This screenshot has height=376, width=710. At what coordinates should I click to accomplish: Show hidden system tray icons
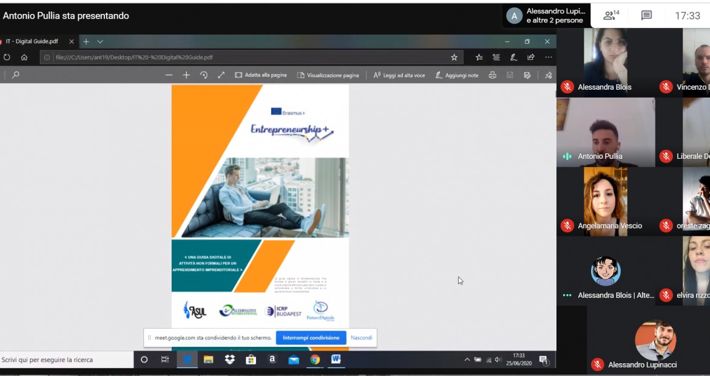(467, 360)
